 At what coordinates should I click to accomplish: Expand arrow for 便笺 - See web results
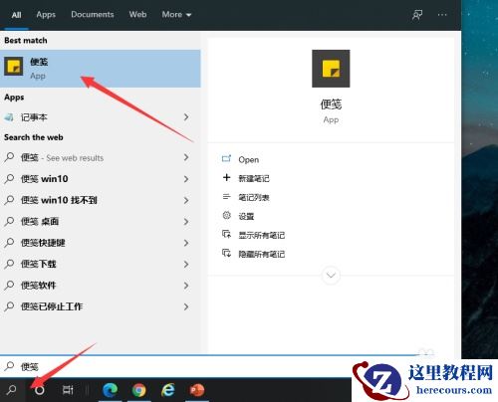[186, 157]
